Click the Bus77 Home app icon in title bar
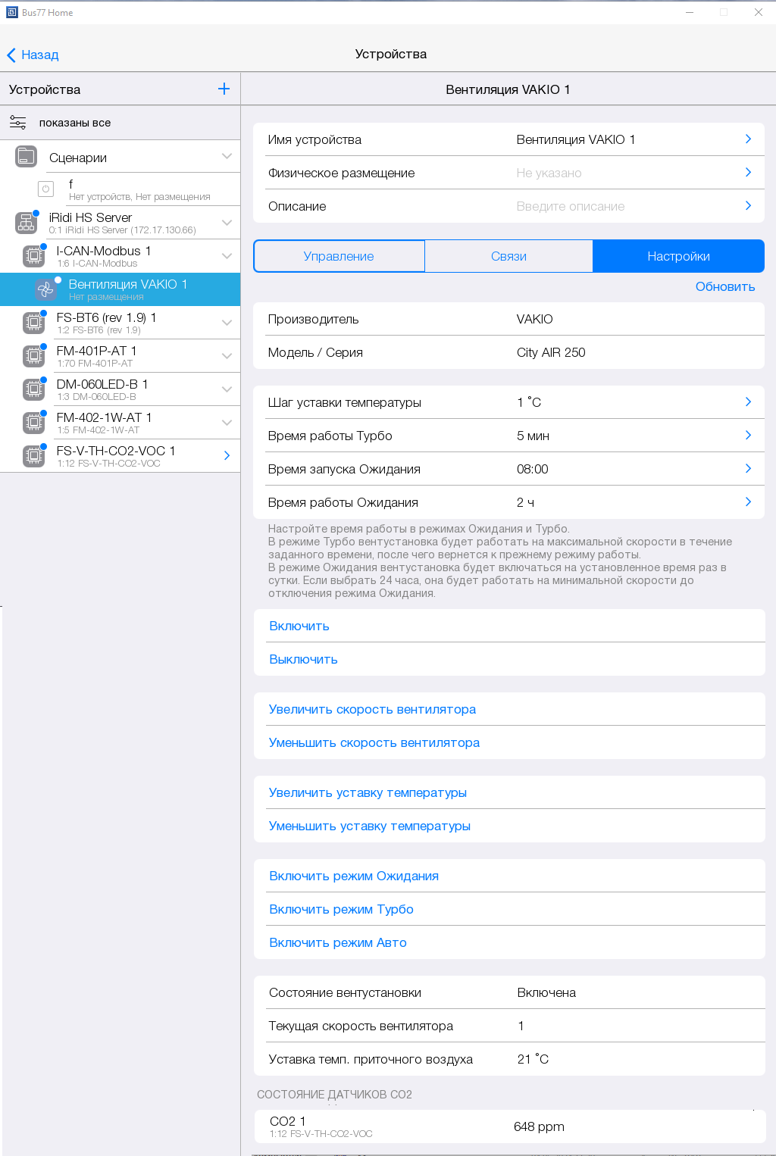 tap(11, 12)
